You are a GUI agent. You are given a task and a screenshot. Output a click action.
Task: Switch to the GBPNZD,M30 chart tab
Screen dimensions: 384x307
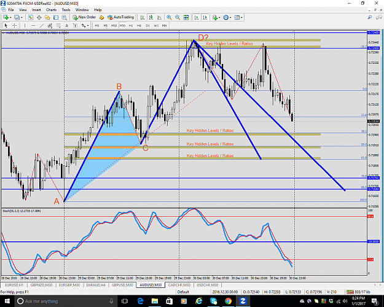click(x=41, y=285)
